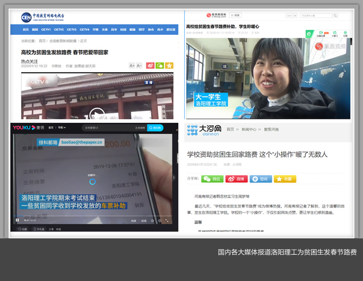
Task: Share Dahe article via red 微博 button
Action: click(x=237, y=179)
